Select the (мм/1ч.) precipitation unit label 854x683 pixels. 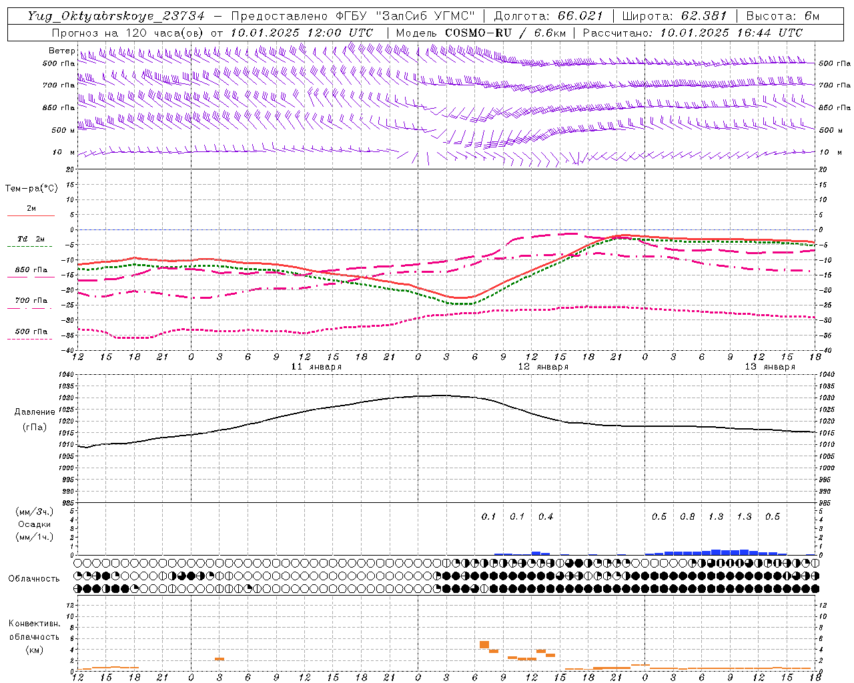pyautogui.click(x=35, y=537)
